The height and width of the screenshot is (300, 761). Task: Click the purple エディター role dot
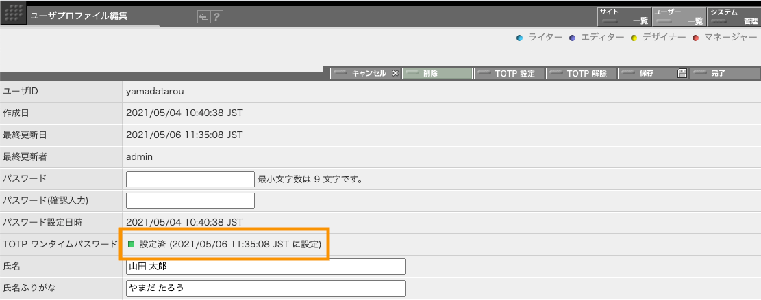[572, 38]
